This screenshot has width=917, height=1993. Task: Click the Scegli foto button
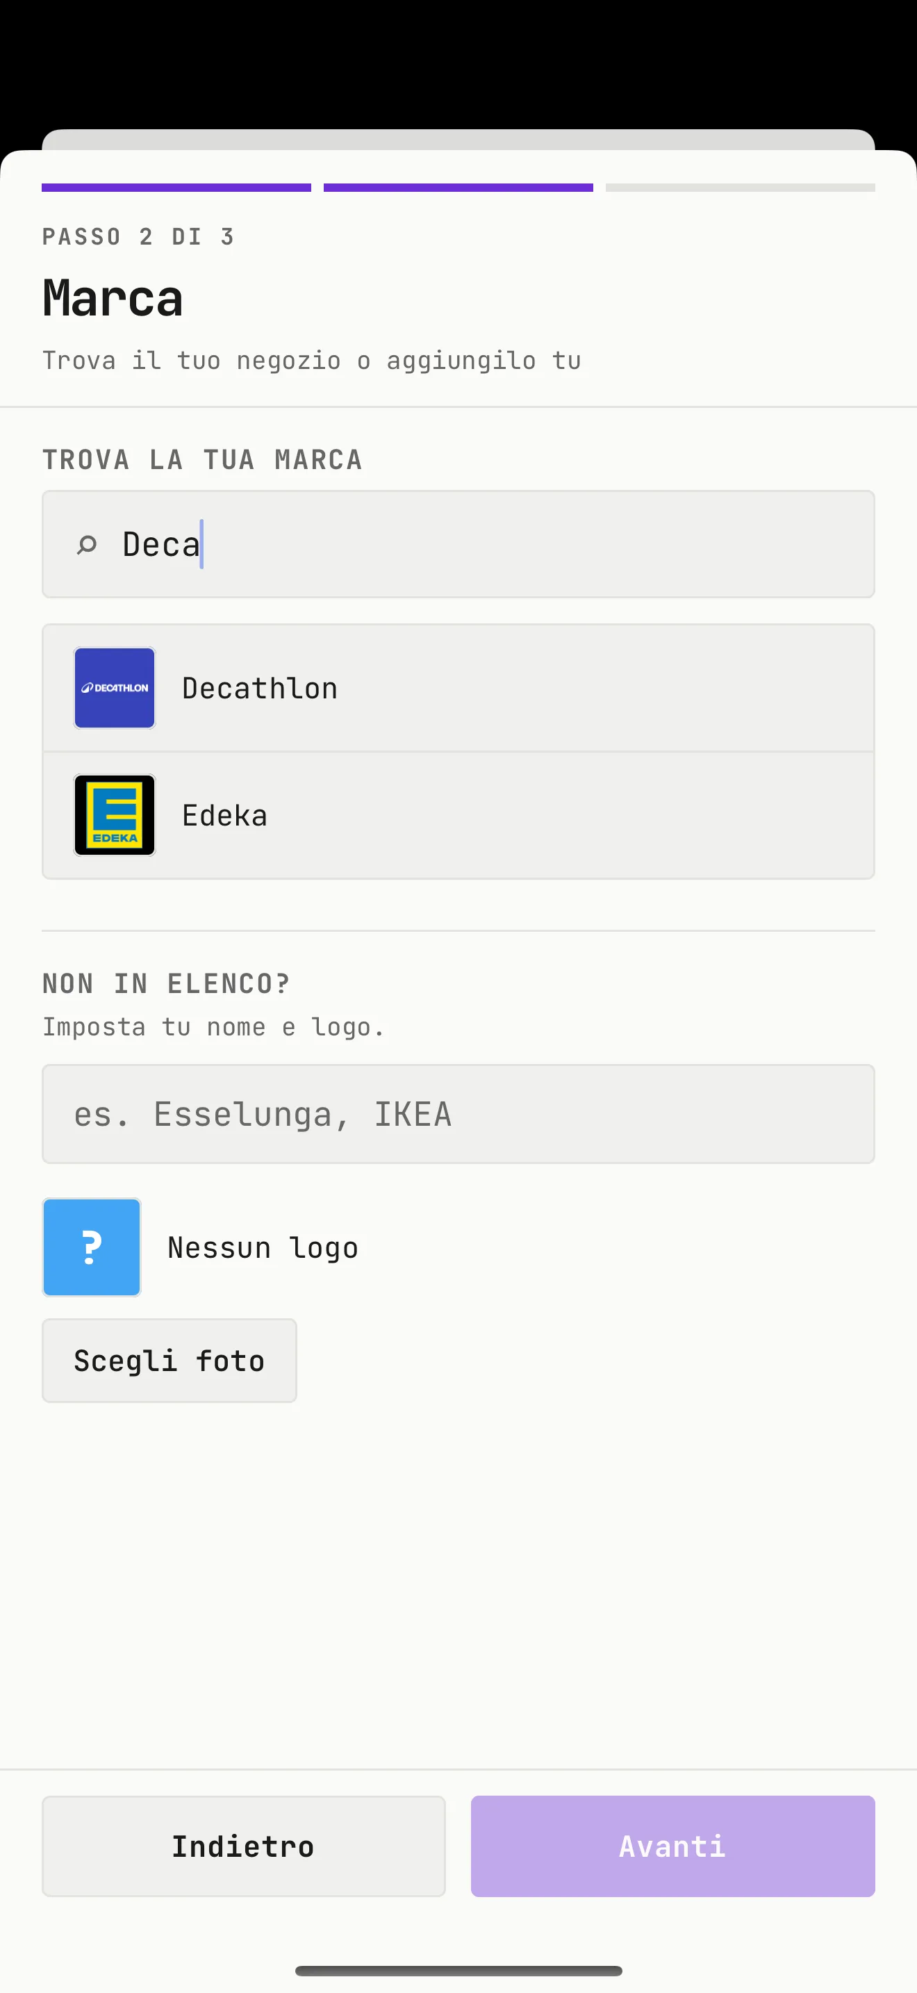pos(170,1360)
